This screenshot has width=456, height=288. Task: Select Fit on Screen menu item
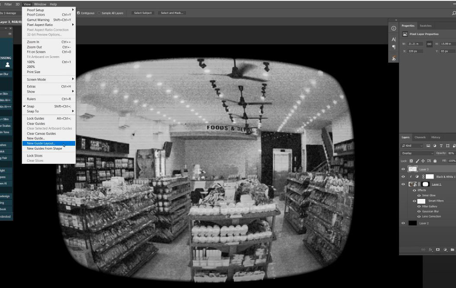tap(48, 52)
